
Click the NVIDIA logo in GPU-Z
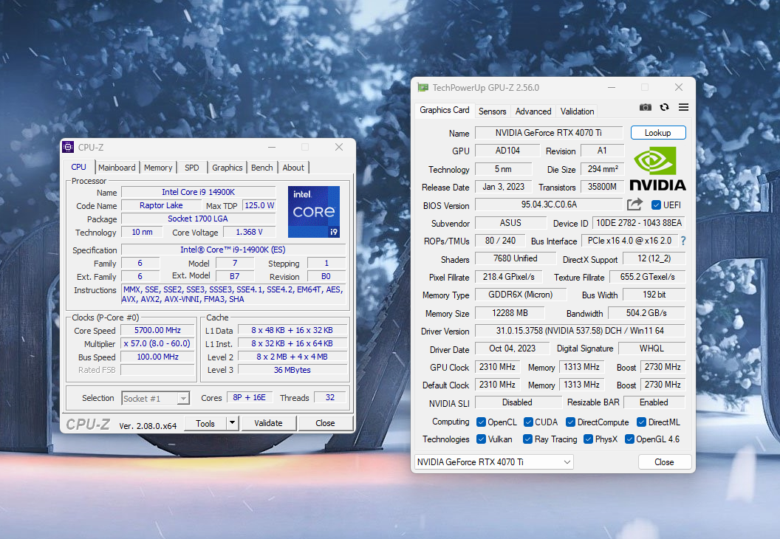point(657,169)
